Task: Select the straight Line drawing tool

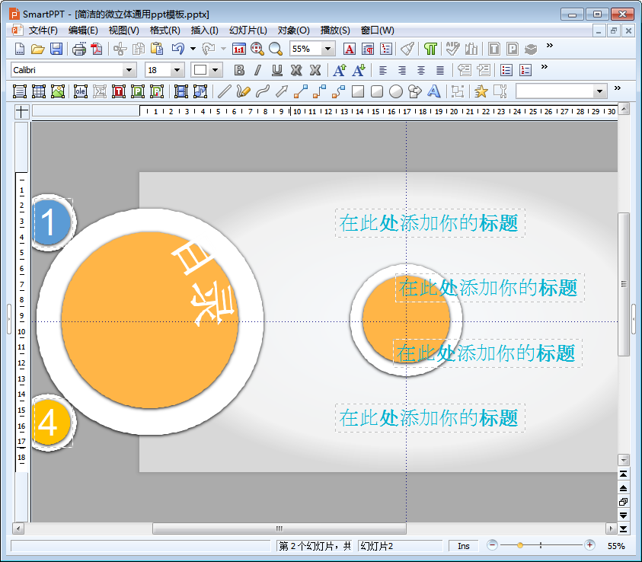Action: point(224,91)
